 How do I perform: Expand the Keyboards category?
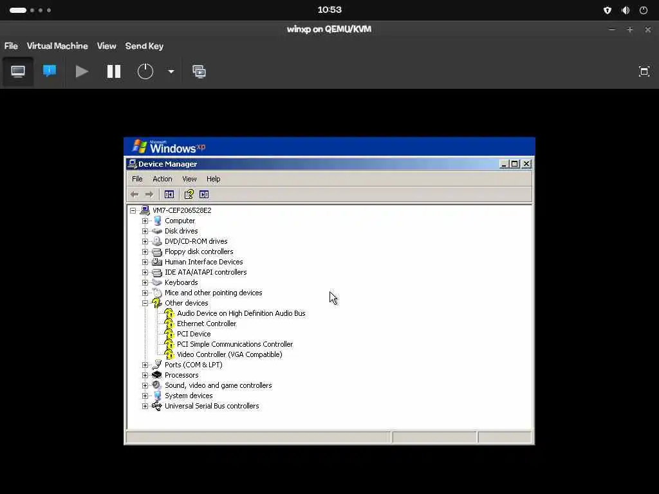(x=145, y=283)
